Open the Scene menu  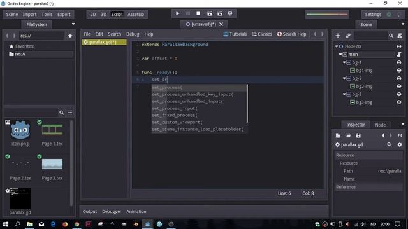click(12, 14)
